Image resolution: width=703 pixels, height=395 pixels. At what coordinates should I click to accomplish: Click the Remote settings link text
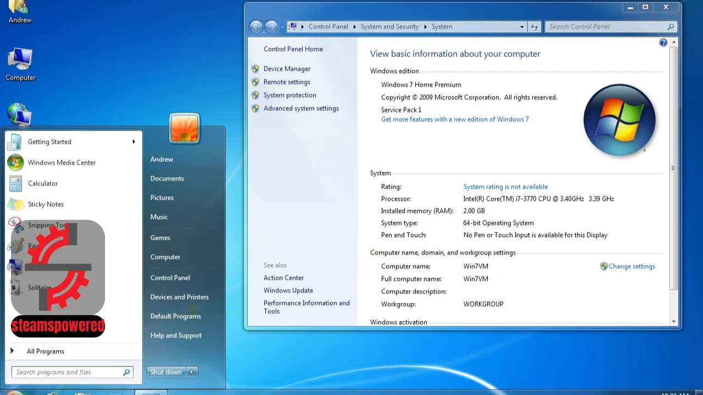click(x=287, y=82)
